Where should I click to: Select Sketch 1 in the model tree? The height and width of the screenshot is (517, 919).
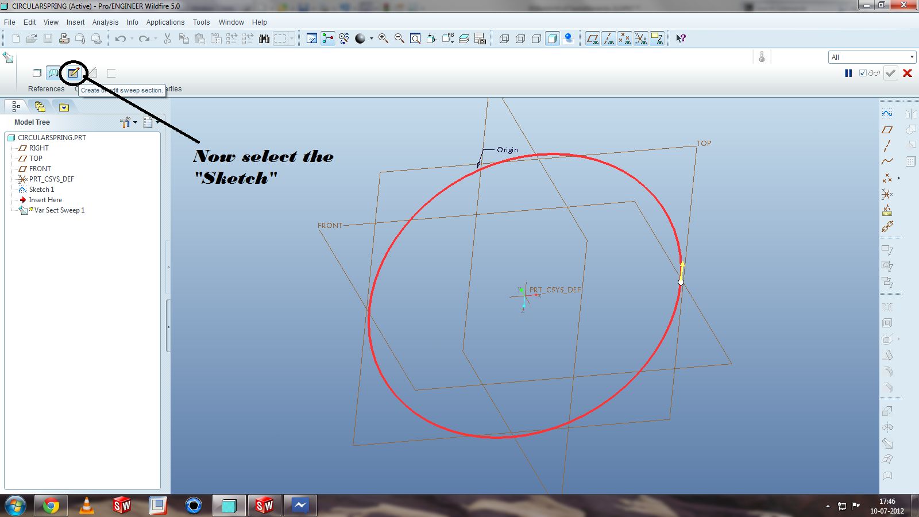point(41,190)
